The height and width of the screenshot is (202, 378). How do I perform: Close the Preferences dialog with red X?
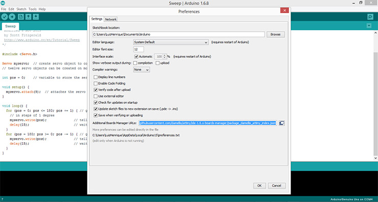(285, 10)
